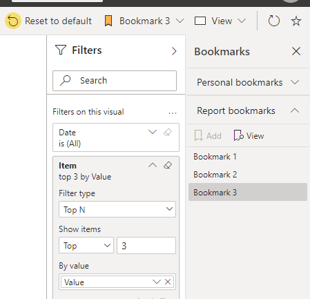Open the Bookmark 3 dropdown chevron
The width and height of the screenshot is (310, 299).
click(x=180, y=21)
